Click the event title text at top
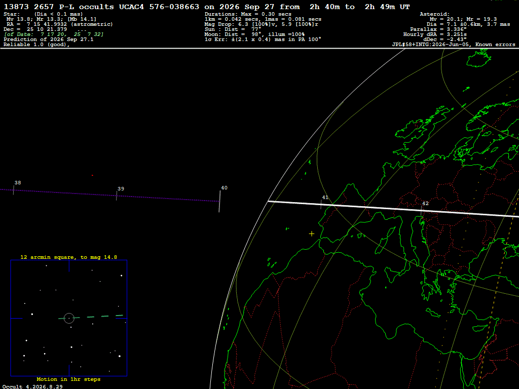519x389 pixels. (207, 7)
